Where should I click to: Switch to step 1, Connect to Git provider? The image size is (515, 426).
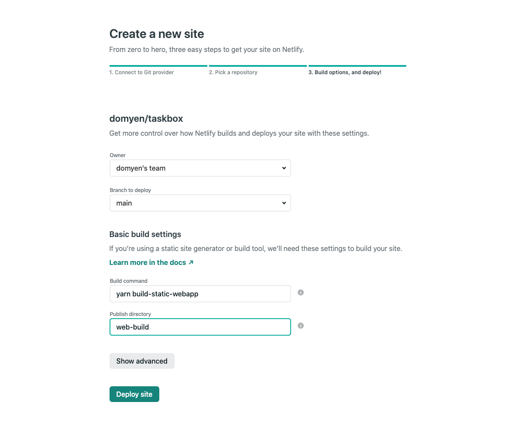142,72
